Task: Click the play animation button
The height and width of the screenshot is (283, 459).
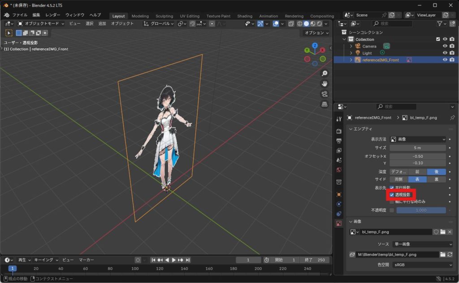Action: [174, 260]
